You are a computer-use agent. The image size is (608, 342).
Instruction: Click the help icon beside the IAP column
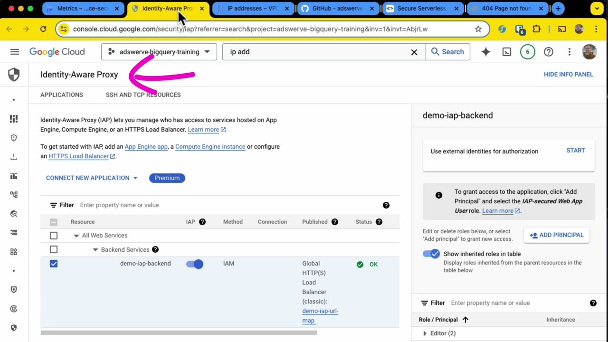202,222
